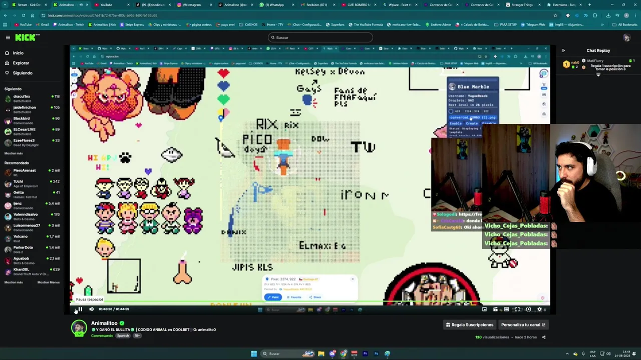
Task: Open ELCesarLIVE channel in sidebar
Action: (32, 131)
